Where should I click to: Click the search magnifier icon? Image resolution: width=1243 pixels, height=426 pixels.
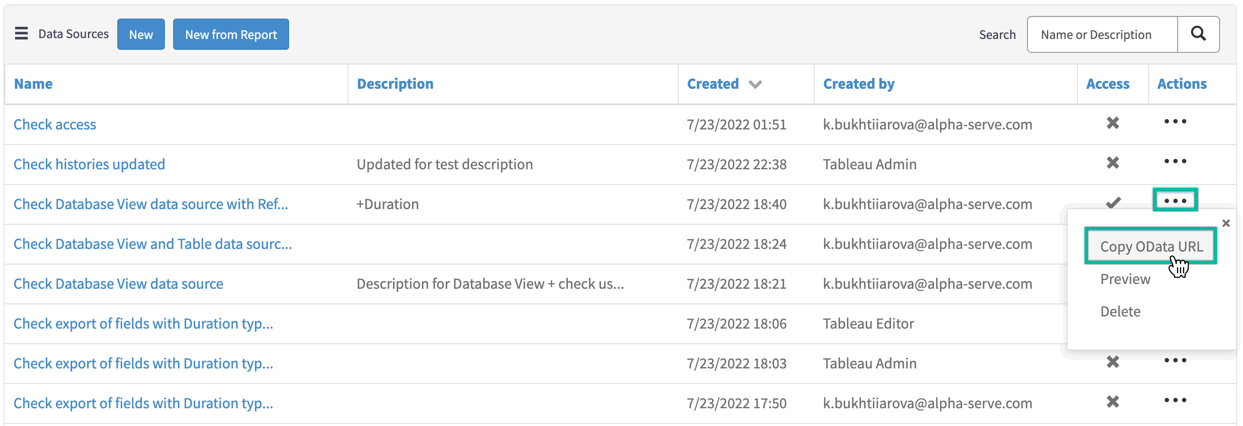(x=1198, y=34)
